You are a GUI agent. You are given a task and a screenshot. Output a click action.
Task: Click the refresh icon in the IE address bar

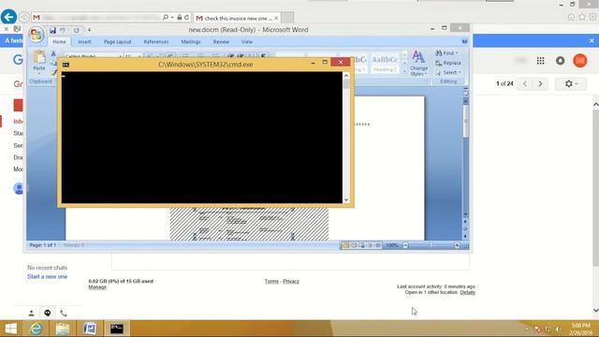coord(187,17)
